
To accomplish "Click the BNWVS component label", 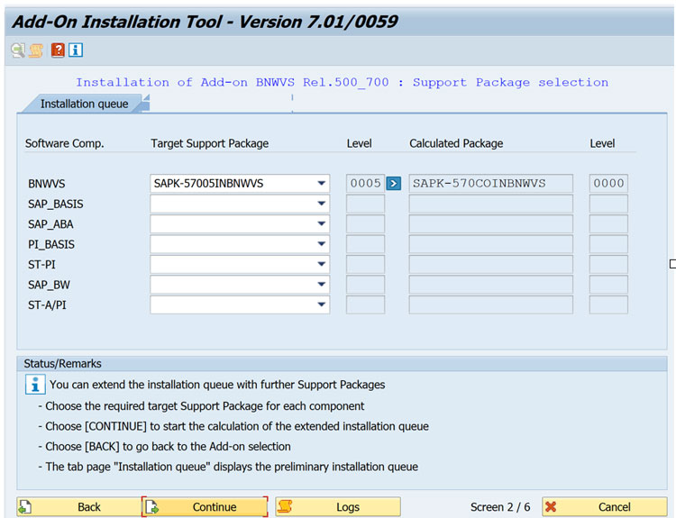I will click(x=47, y=184).
